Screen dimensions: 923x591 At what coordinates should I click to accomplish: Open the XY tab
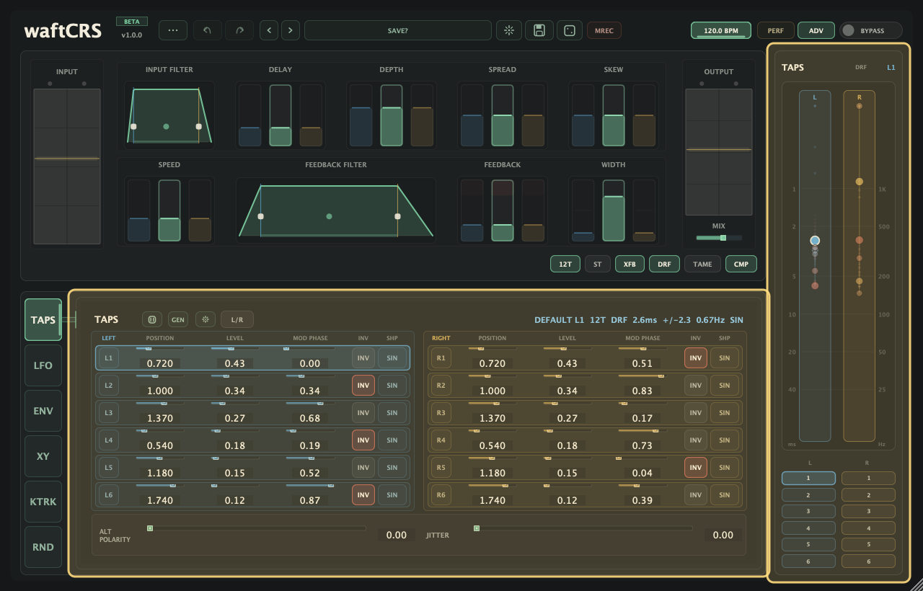(43, 456)
